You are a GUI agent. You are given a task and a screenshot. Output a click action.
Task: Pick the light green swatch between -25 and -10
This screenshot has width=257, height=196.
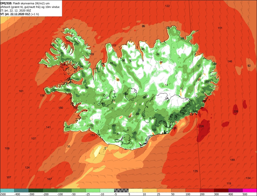tap(93, 190)
